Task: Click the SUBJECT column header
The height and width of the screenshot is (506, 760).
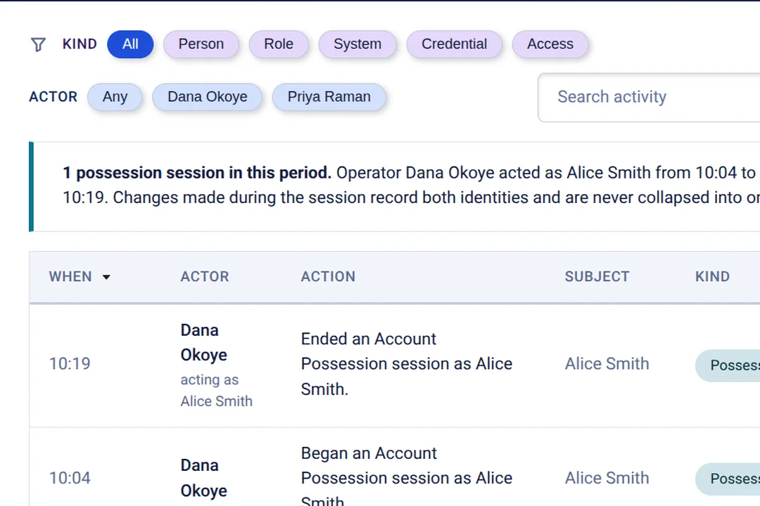Action: [x=597, y=276]
